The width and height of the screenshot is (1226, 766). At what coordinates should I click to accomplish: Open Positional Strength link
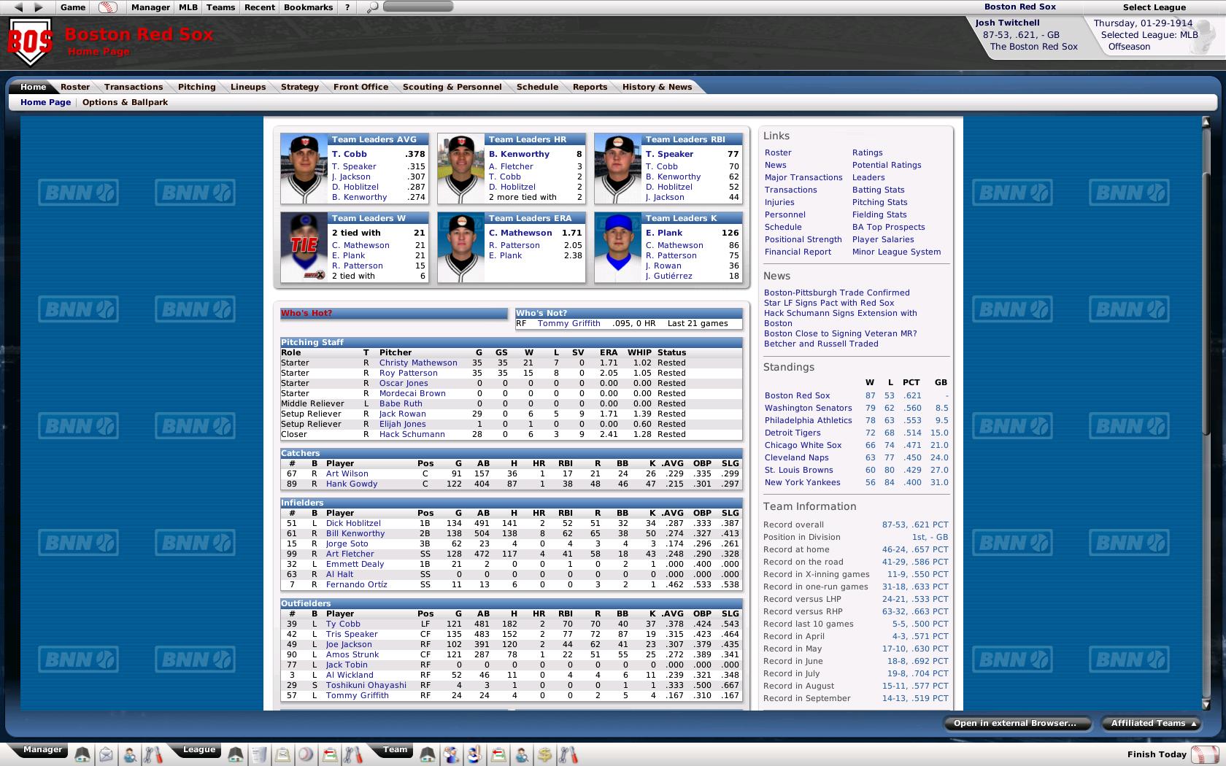[x=803, y=239]
